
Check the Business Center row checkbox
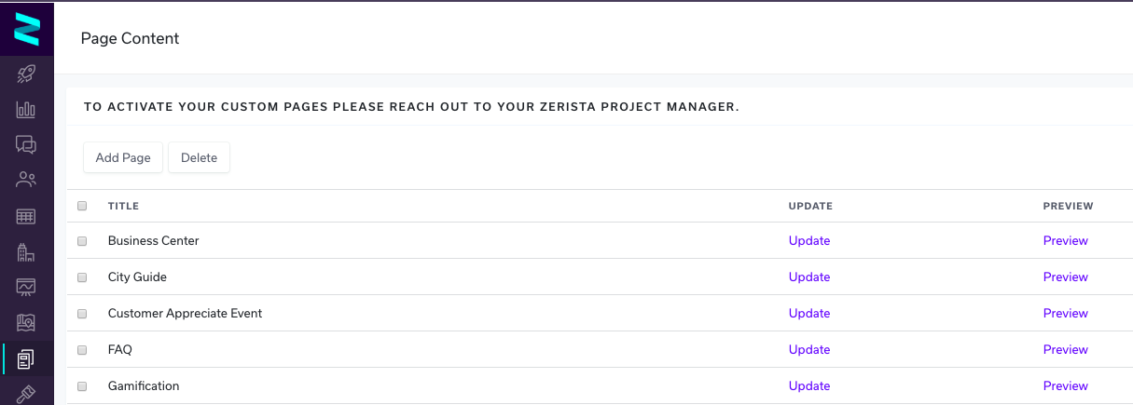(82, 241)
